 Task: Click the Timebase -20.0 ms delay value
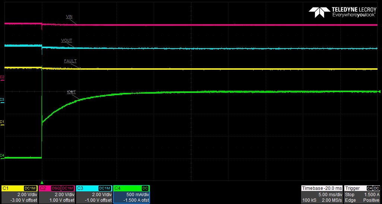click(x=333, y=188)
